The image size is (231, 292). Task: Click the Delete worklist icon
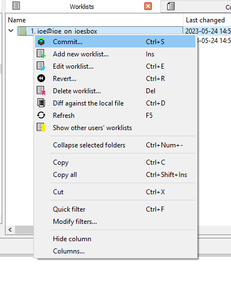41,90
